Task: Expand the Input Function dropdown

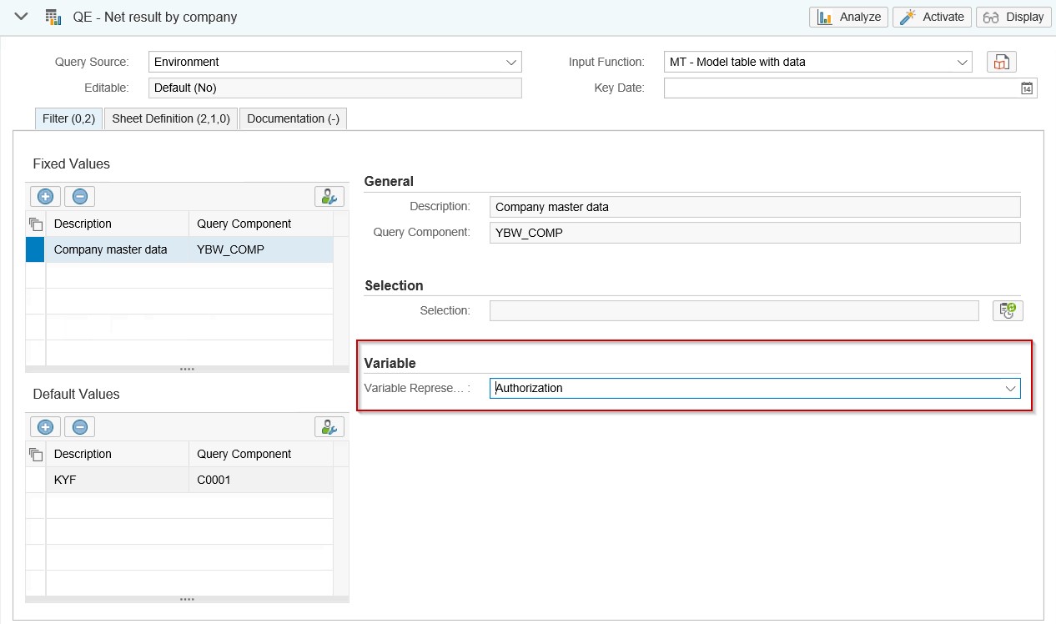Action: point(962,62)
